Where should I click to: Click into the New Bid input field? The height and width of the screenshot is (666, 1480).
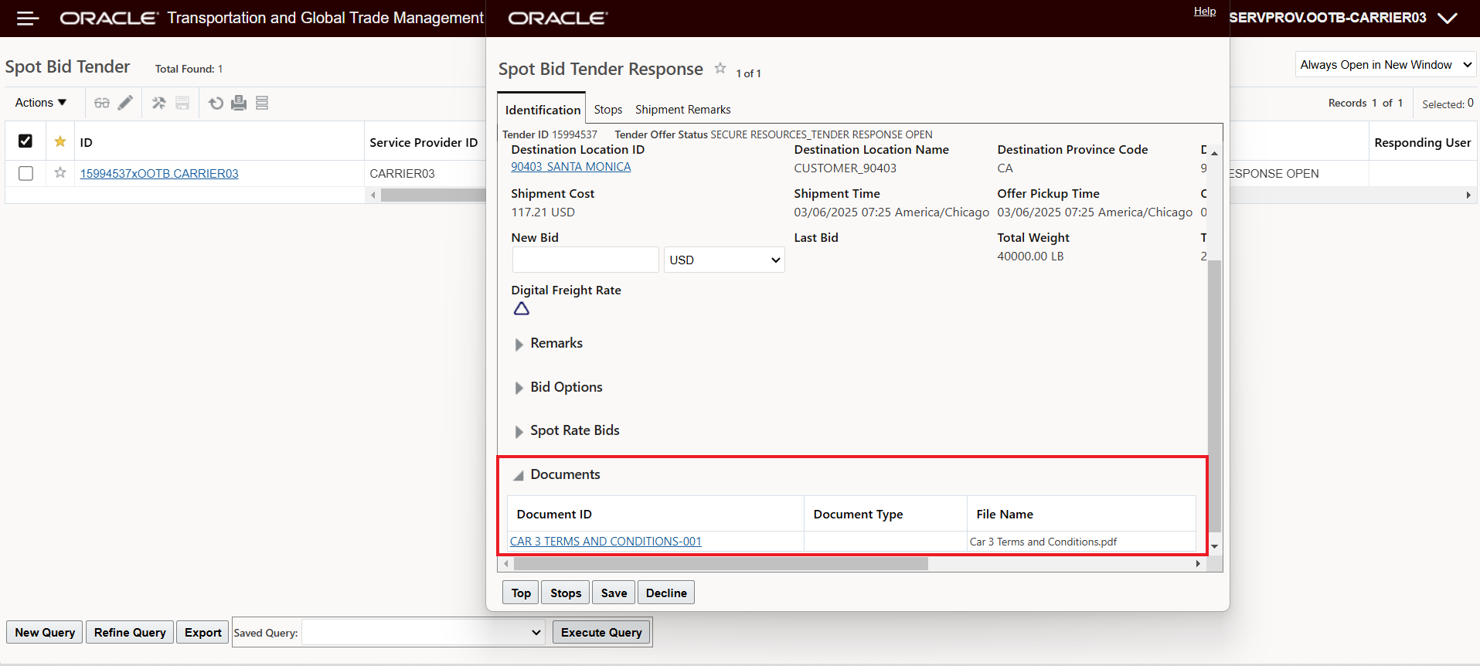(585, 260)
